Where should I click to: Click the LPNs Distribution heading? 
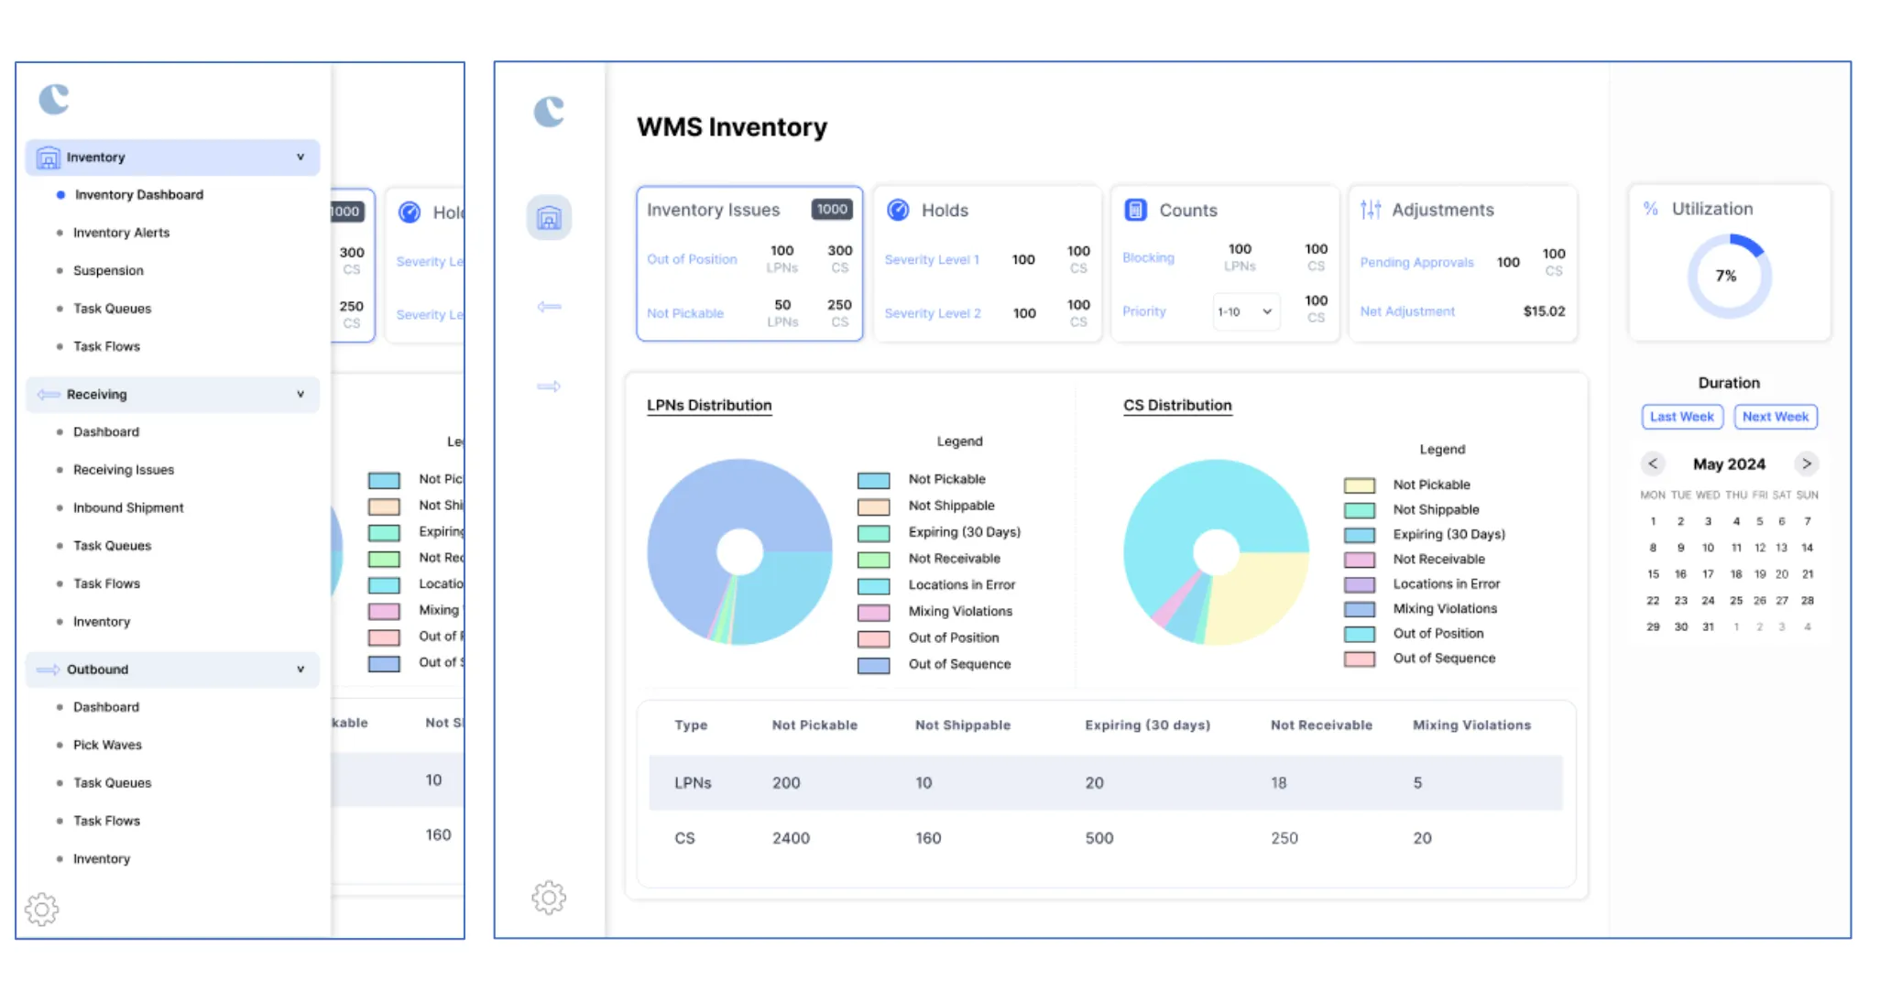point(709,405)
